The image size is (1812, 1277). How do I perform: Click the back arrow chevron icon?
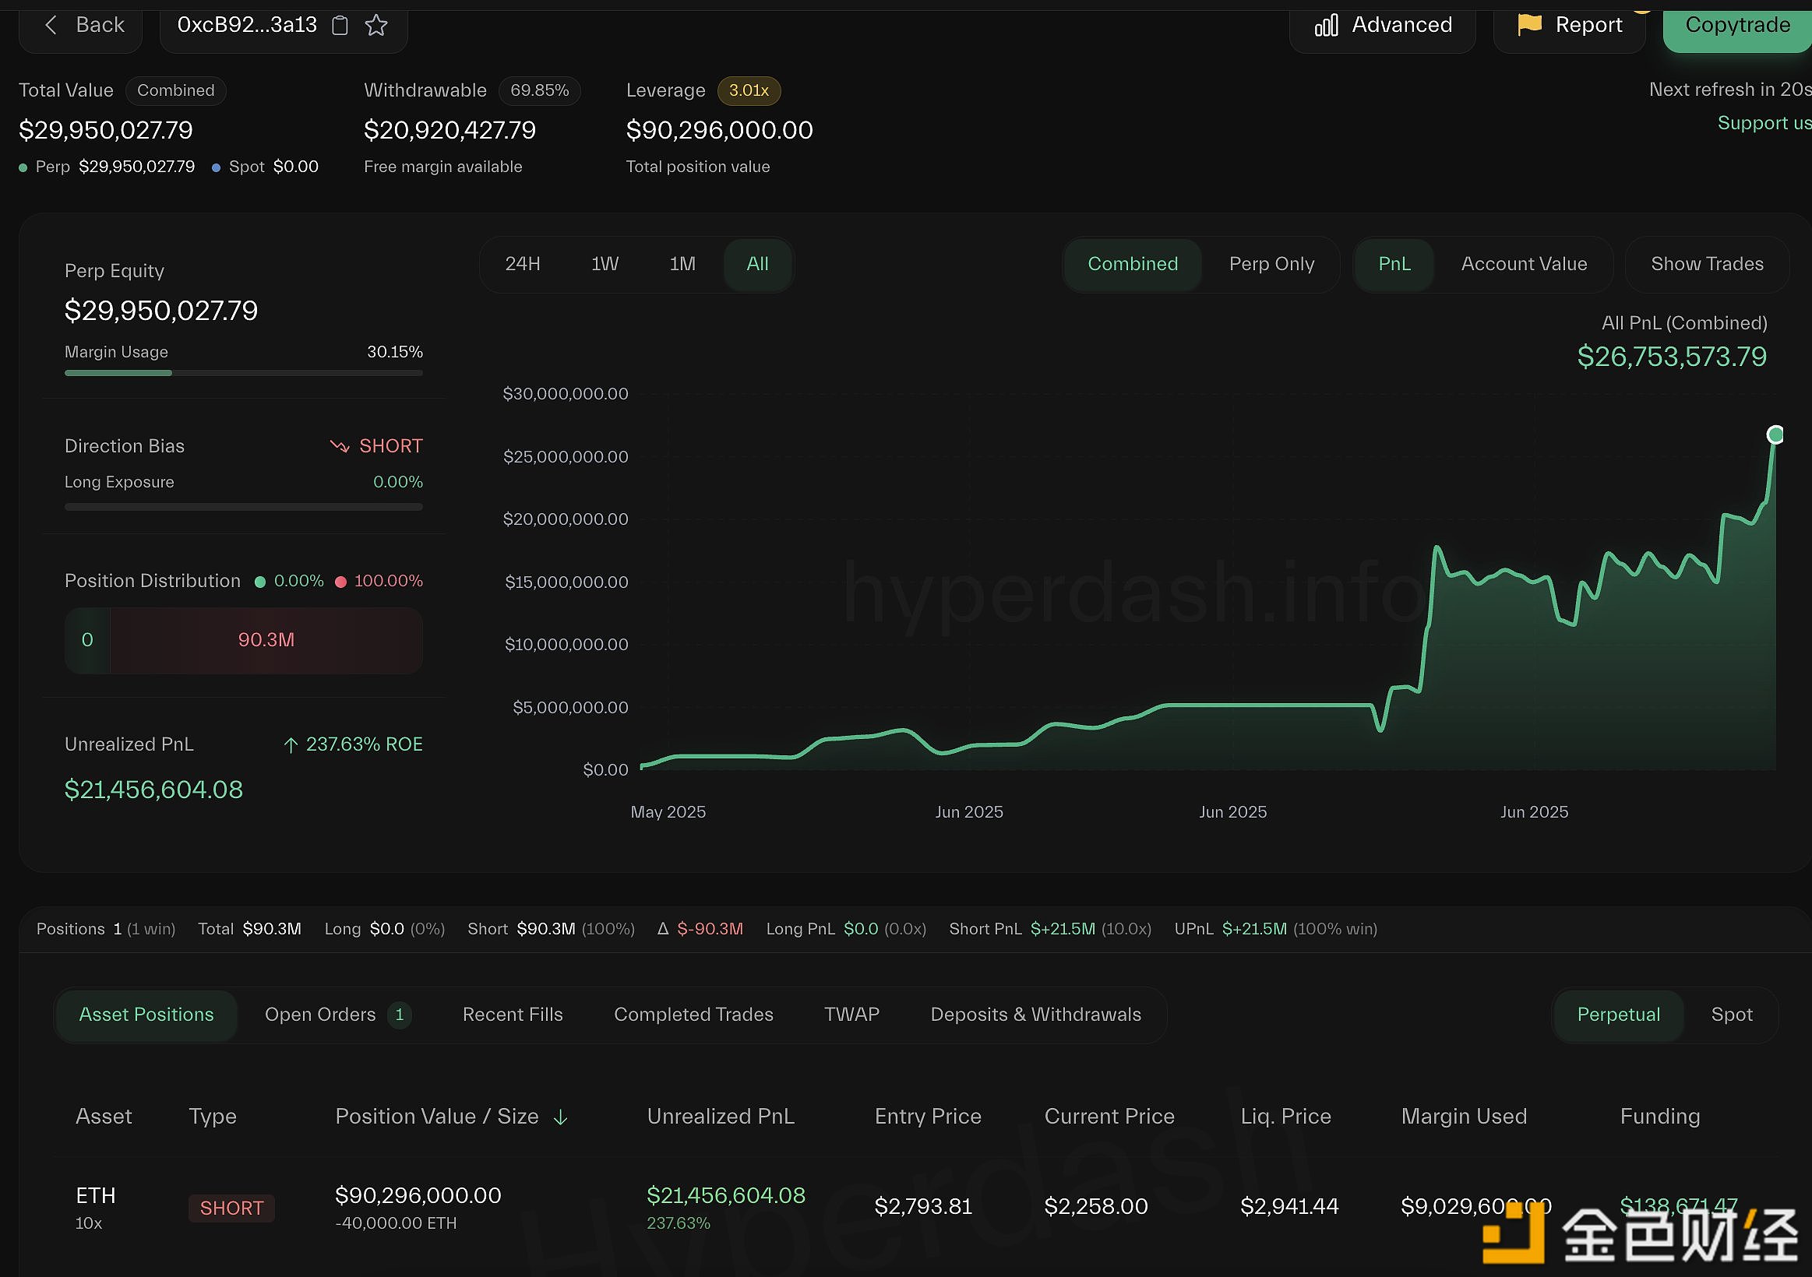click(x=51, y=25)
